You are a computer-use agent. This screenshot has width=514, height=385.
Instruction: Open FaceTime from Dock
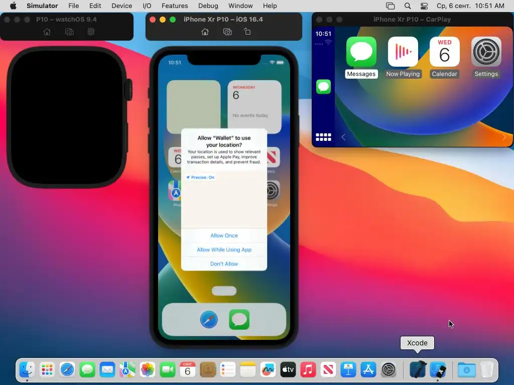coord(168,370)
